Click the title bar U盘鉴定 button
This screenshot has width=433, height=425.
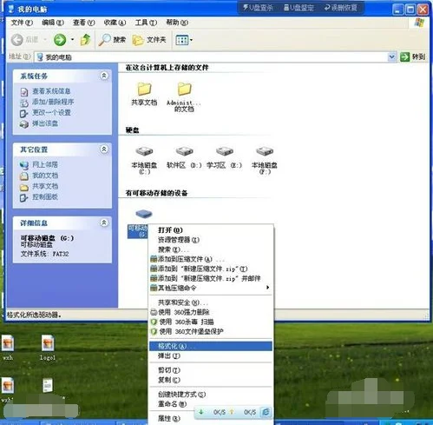click(299, 8)
